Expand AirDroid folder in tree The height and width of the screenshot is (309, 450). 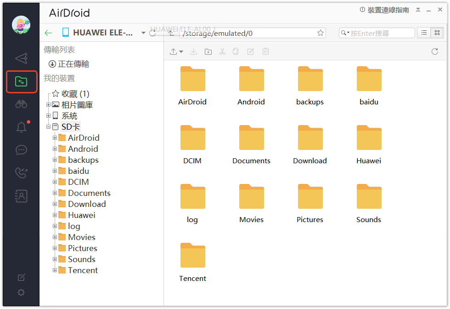(x=55, y=138)
